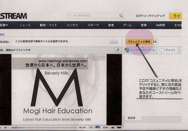Open the 音楽 category
This screenshot has width=188, height=131.
[x=111, y=25]
